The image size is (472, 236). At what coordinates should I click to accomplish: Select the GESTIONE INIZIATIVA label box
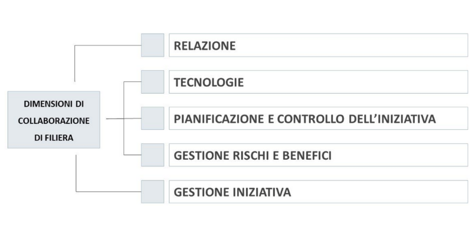coord(319,192)
